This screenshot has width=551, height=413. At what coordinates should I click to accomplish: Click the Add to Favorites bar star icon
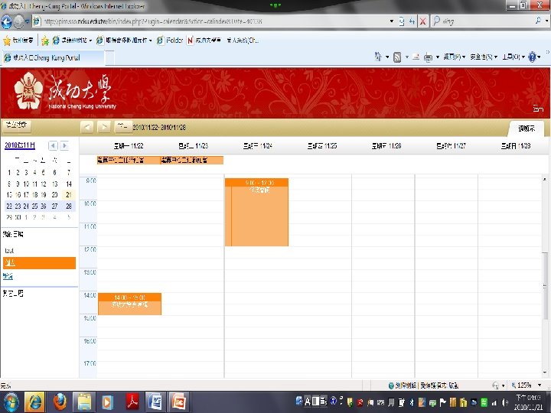45,41
